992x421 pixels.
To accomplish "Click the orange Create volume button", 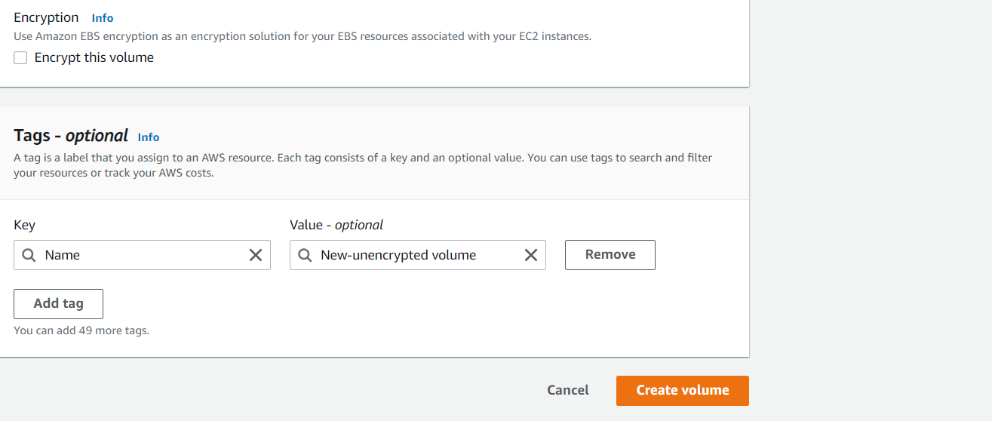I will coord(683,391).
